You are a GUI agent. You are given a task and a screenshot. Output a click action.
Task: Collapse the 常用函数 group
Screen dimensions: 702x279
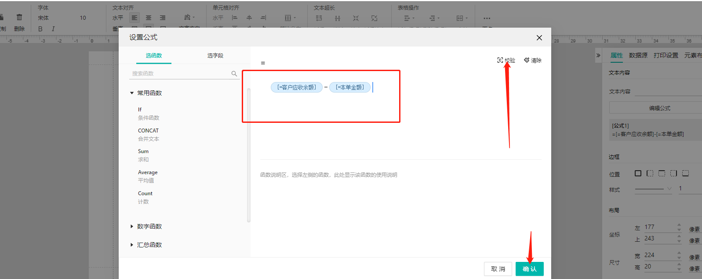click(132, 93)
